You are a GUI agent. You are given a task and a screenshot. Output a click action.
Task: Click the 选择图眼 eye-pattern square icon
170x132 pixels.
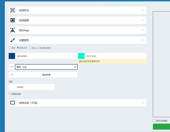(12, 20)
